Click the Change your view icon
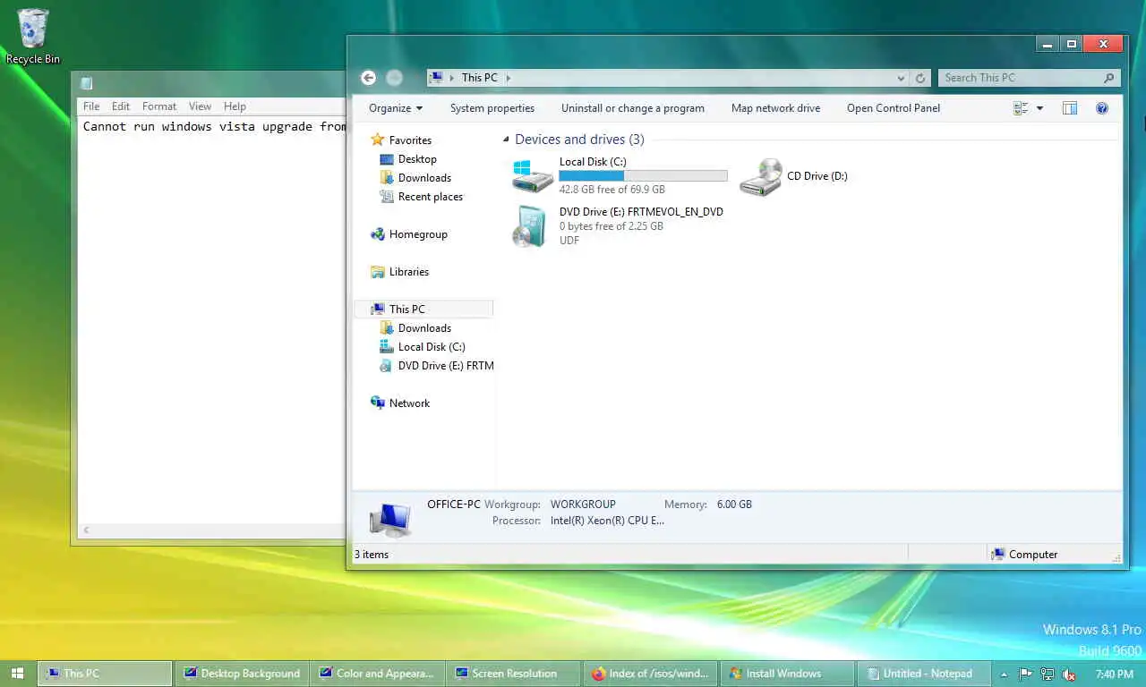 (1021, 108)
